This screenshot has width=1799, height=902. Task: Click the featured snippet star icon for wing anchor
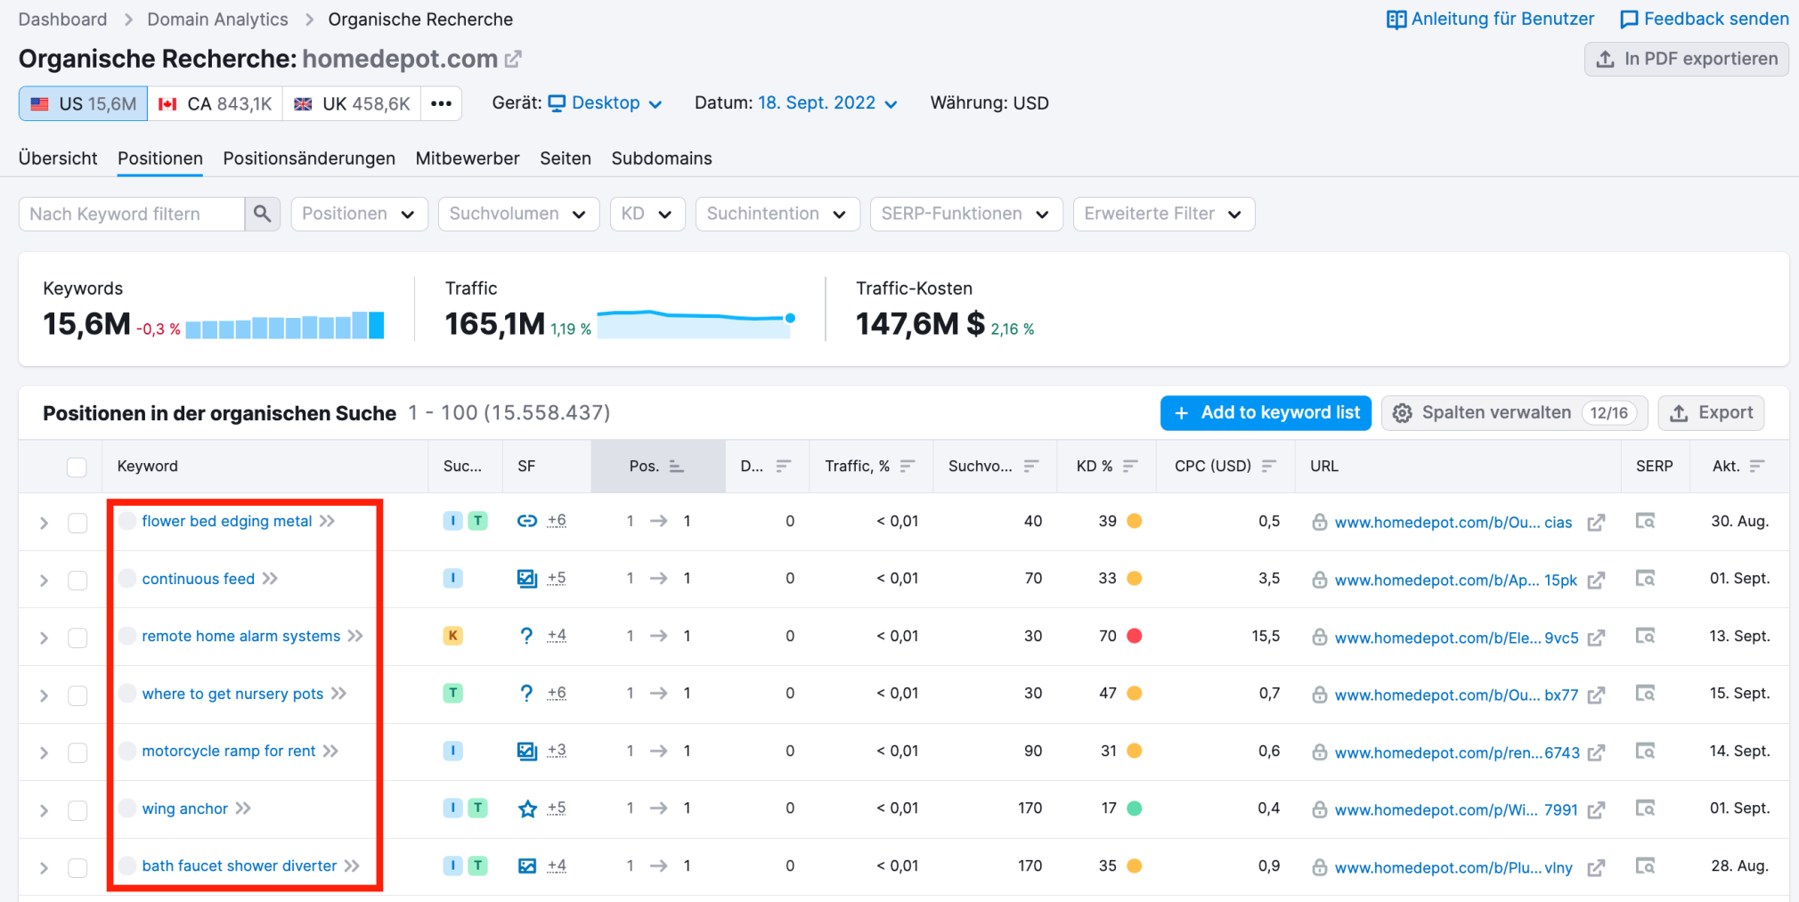(527, 808)
